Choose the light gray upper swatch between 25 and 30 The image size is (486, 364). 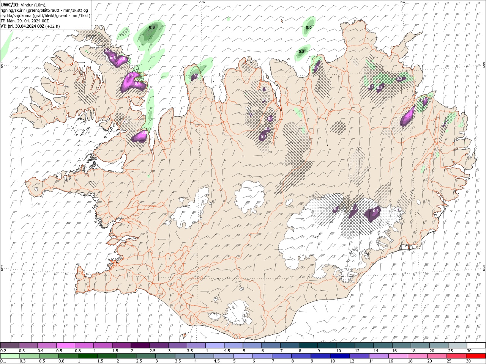(457, 345)
